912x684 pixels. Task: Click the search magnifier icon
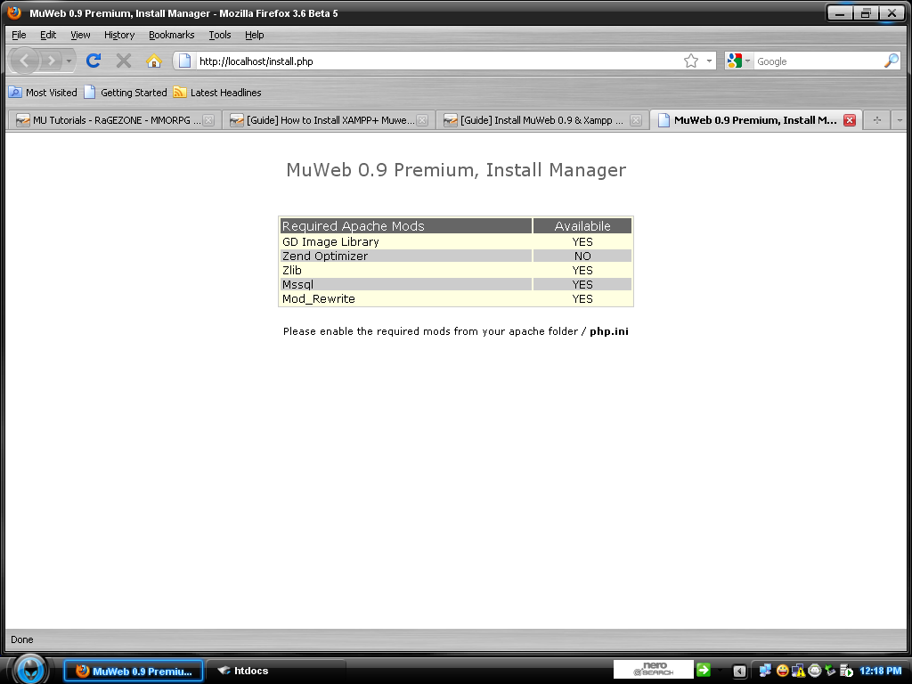click(891, 61)
